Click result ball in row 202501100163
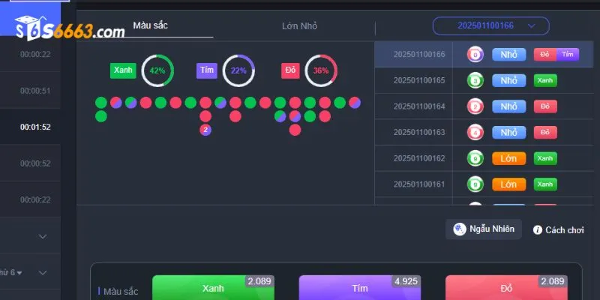The height and width of the screenshot is (300, 600). 475,133
